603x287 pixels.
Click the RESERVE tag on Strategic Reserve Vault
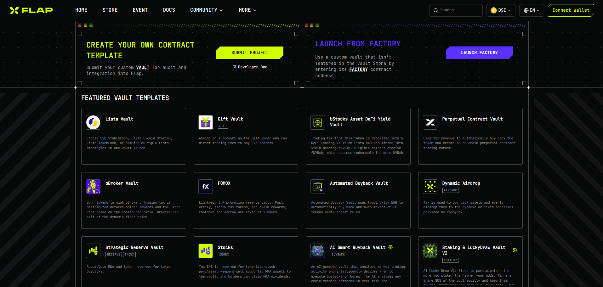point(114,255)
